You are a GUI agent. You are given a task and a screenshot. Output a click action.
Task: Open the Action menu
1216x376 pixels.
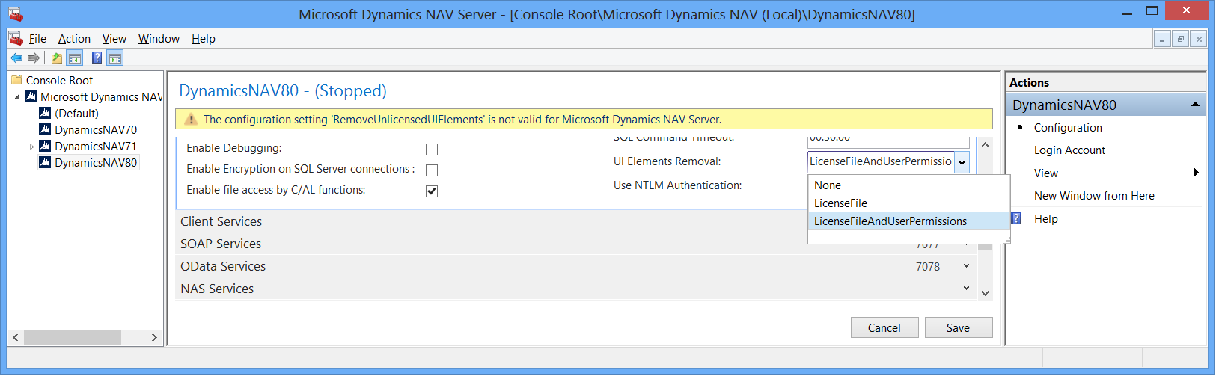pos(74,39)
